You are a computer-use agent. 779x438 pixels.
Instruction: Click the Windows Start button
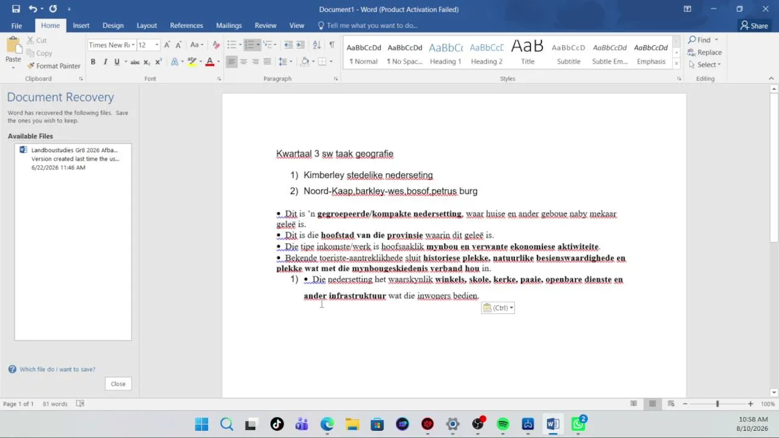[201, 424]
